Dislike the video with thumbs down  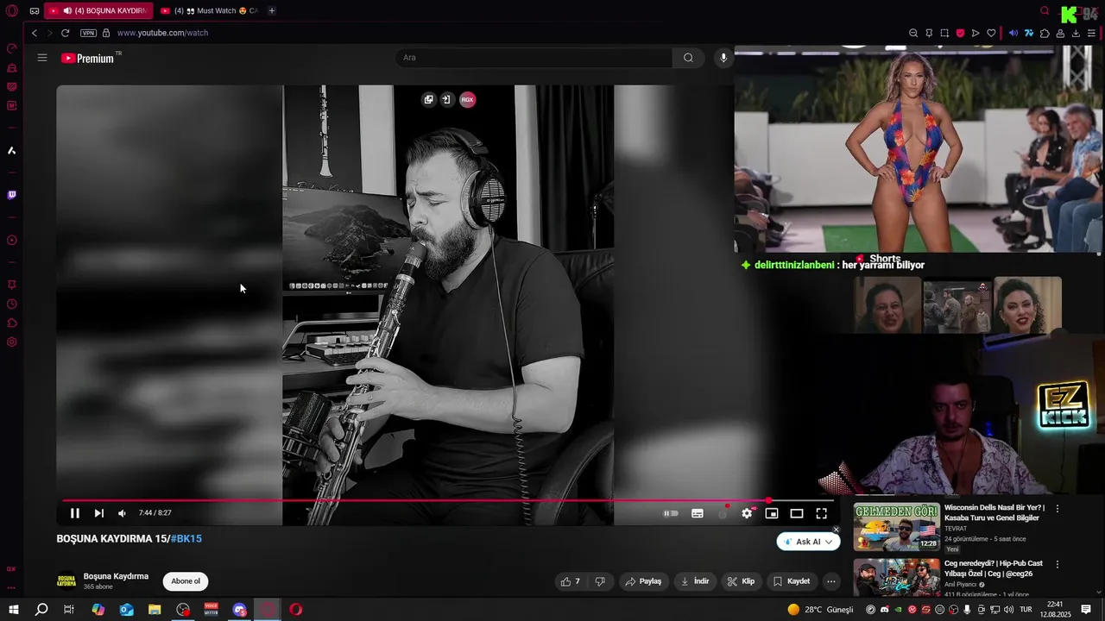pos(601,581)
